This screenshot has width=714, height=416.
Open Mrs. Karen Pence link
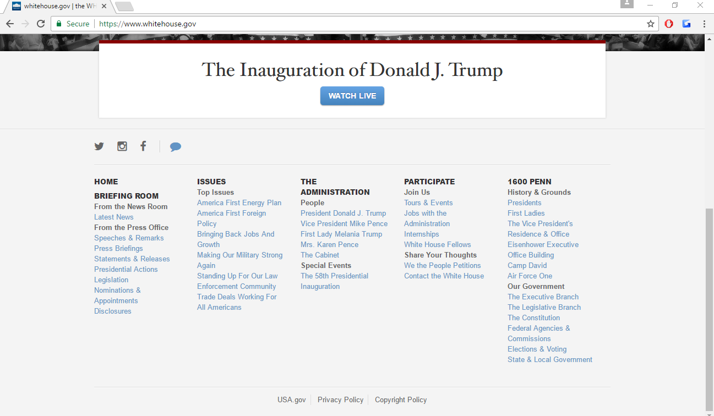click(x=330, y=244)
